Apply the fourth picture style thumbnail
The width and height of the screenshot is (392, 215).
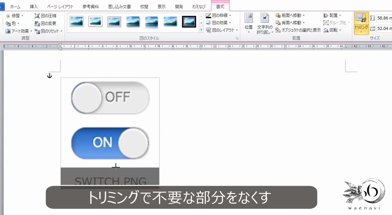tap(133, 21)
